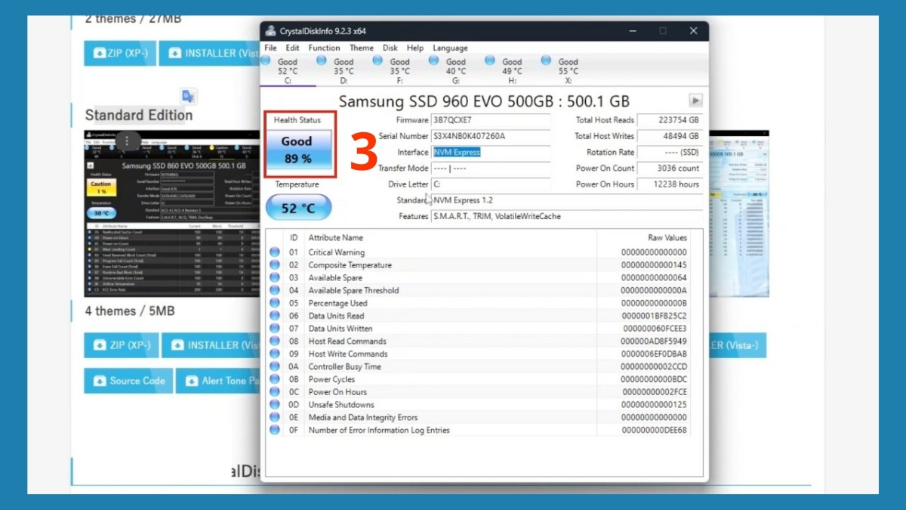Click the CrystalDiskInfo title bar icon
The width and height of the screenshot is (906, 510).
270,30
